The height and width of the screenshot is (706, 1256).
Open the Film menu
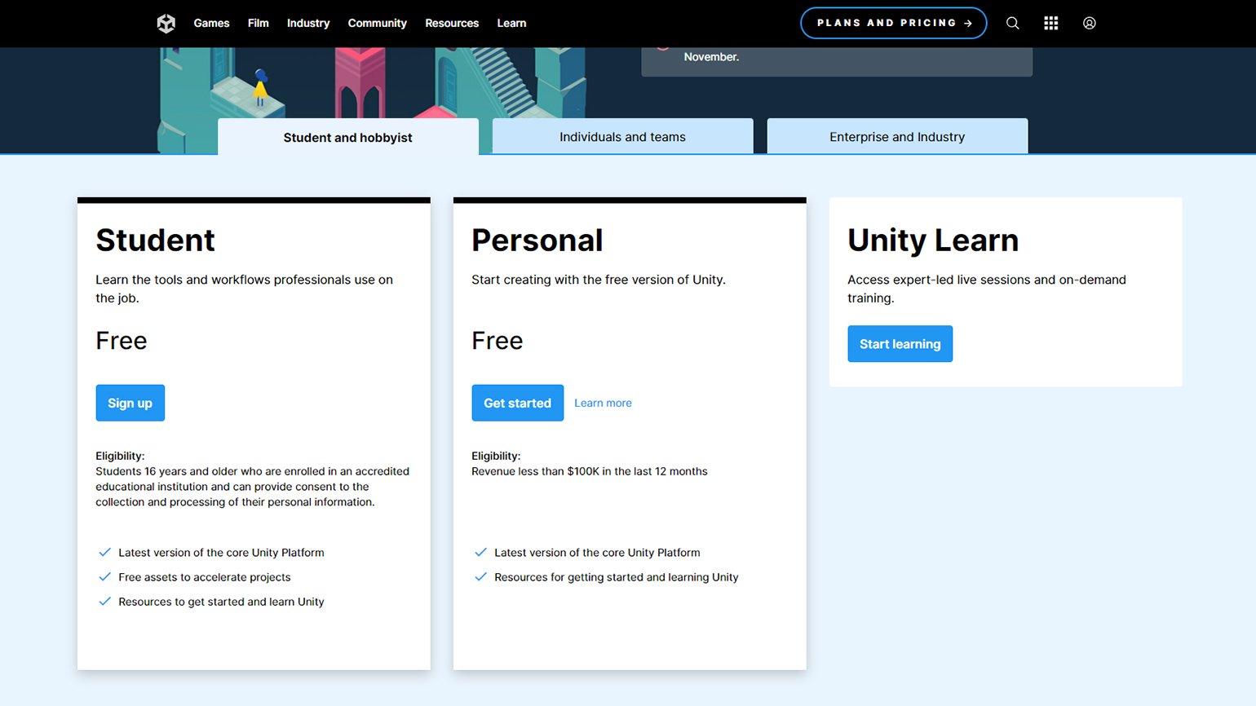(x=258, y=24)
